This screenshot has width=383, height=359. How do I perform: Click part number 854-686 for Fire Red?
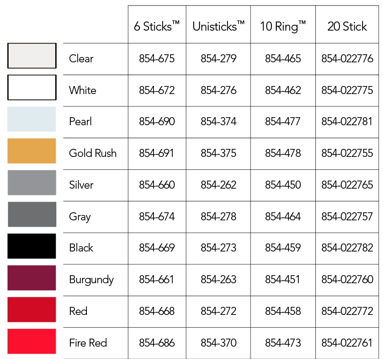[157, 342]
